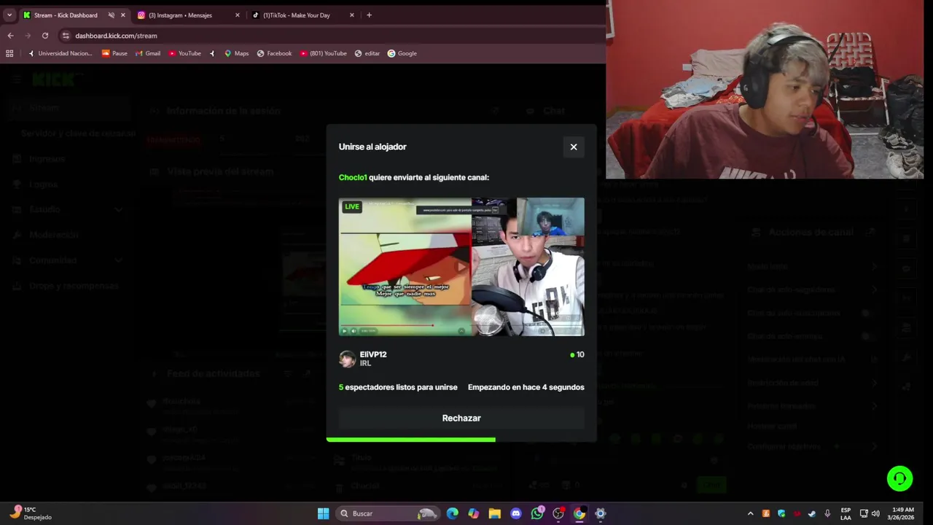Show hidden system tray icons
Viewport: 933px width, 525px height.
coord(750,513)
